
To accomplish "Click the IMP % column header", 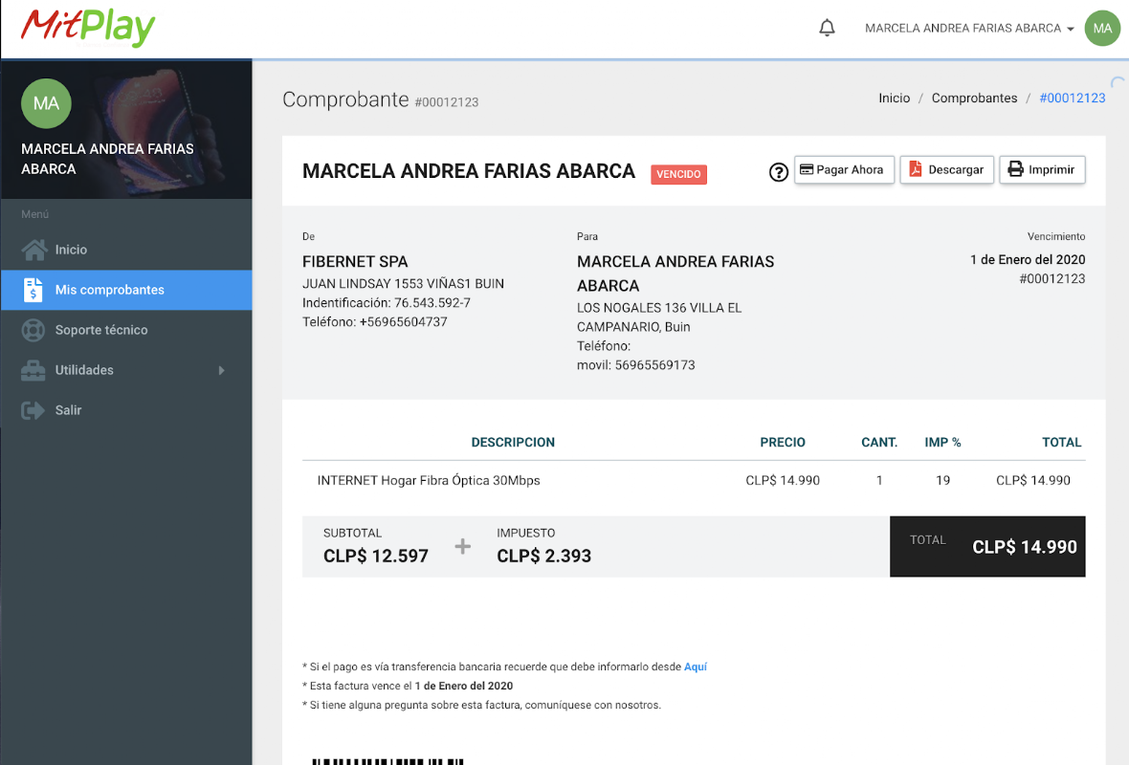I will click(x=942, y=443).
